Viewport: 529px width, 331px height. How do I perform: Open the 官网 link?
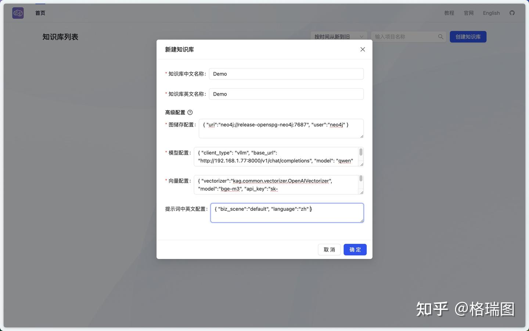469,13
